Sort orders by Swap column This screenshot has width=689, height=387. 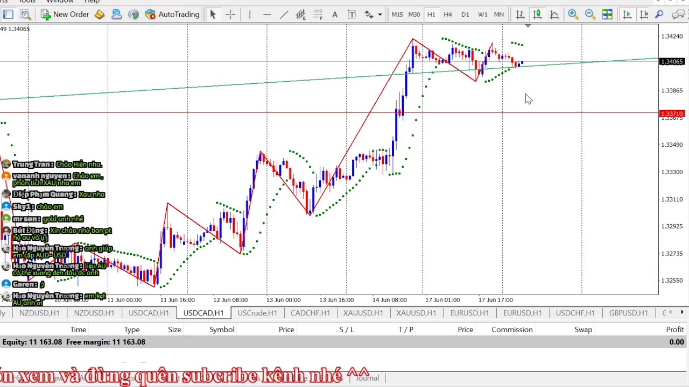point(583,329)
